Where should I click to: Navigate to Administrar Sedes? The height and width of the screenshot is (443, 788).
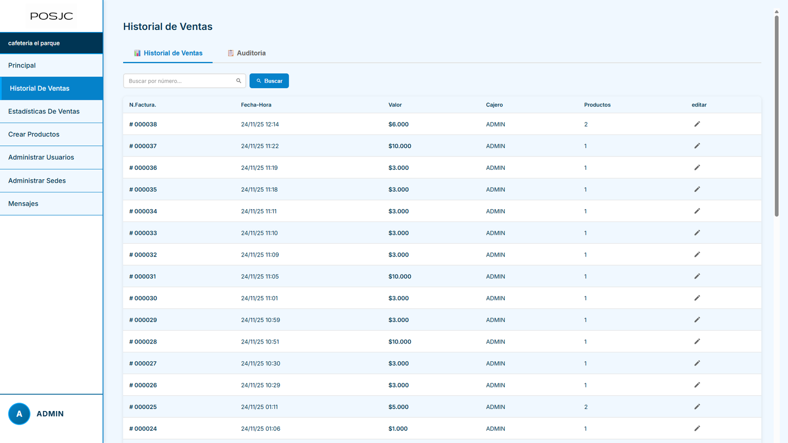[37, 181]
